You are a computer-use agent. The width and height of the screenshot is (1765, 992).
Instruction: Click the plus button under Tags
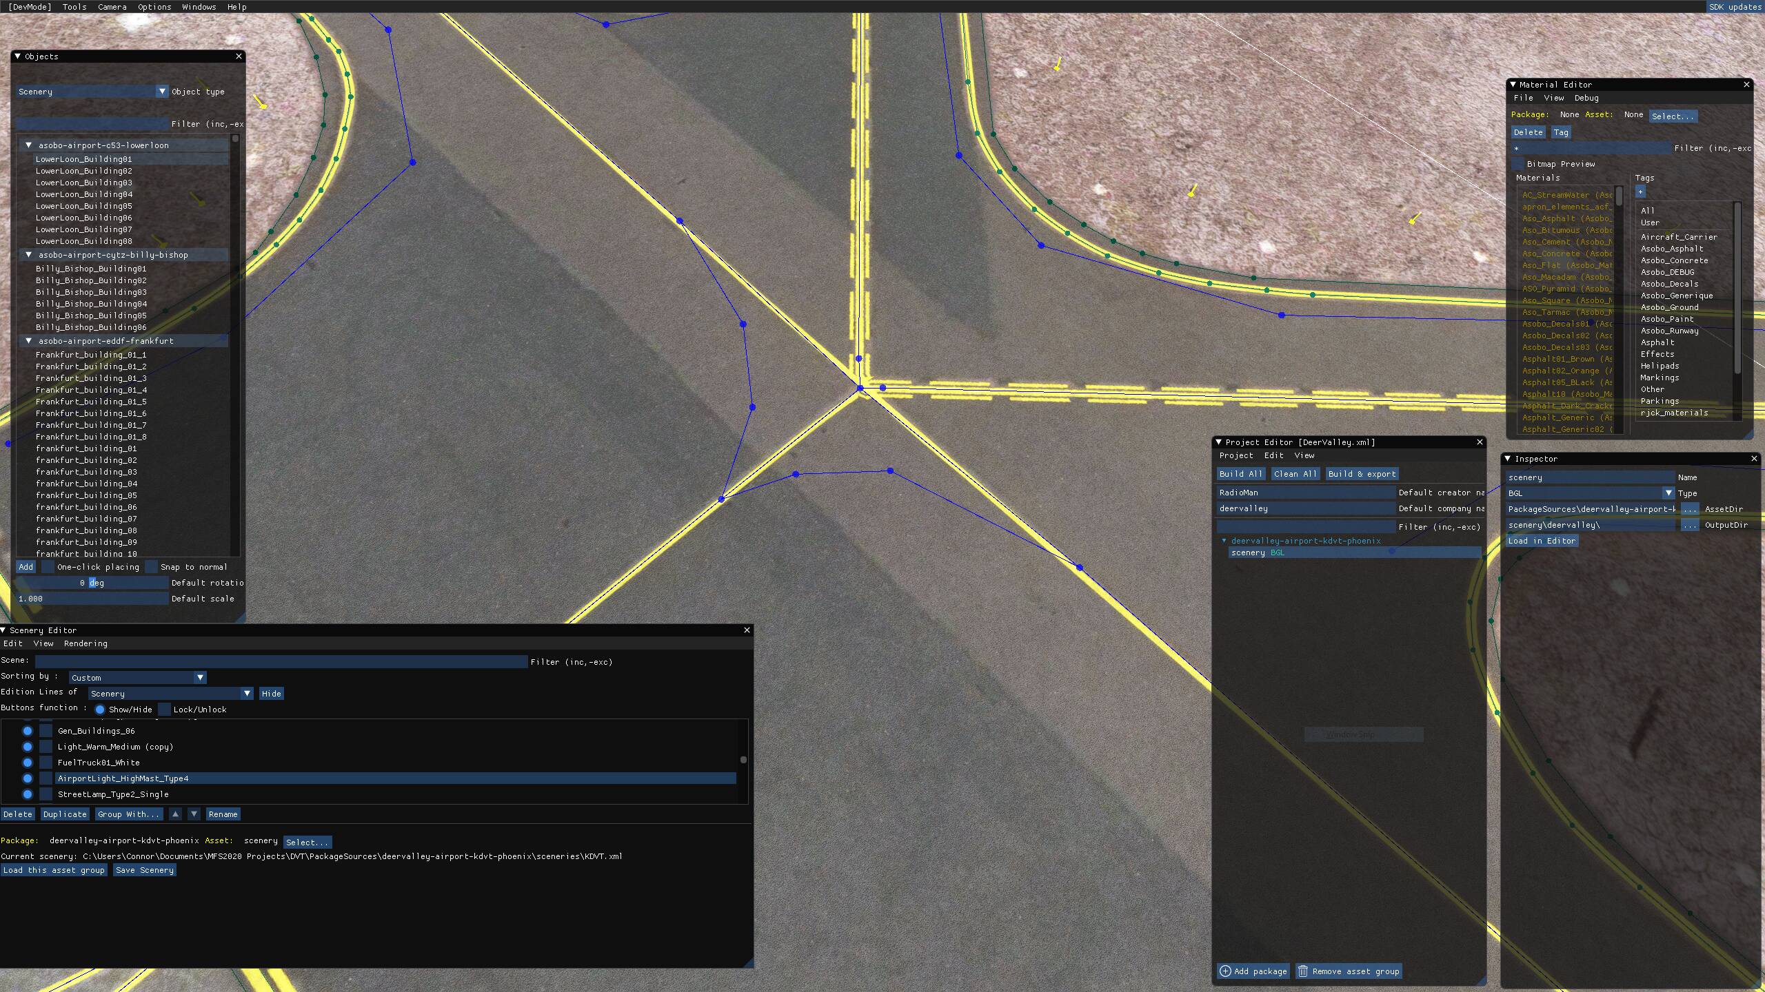tap(1640, 192)
